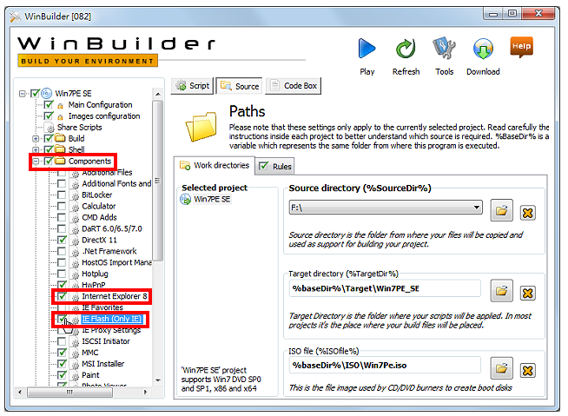Enable the BitLocker checkbox
Screen dimensions: 568x416
pyautogui.click(x=62, y=195)
